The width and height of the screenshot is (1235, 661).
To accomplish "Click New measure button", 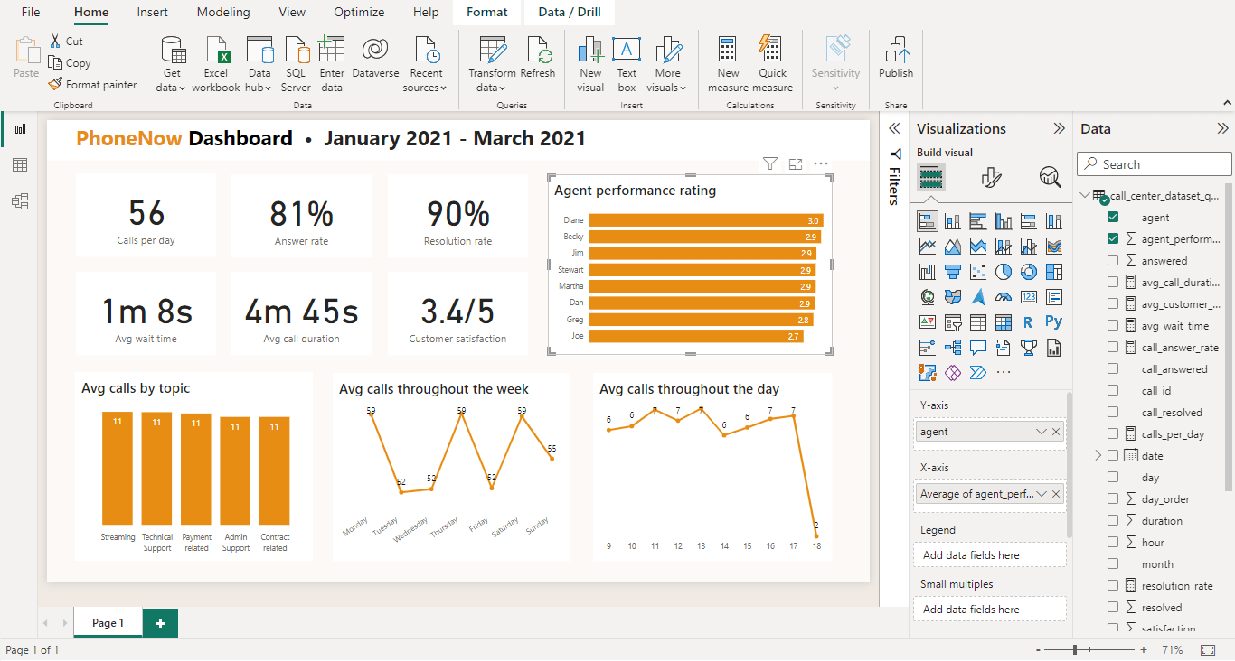I will click(x=728, y=64).
